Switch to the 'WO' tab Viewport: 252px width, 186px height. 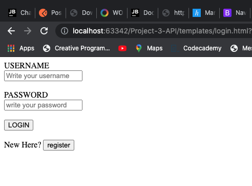(x=112, y=13)
